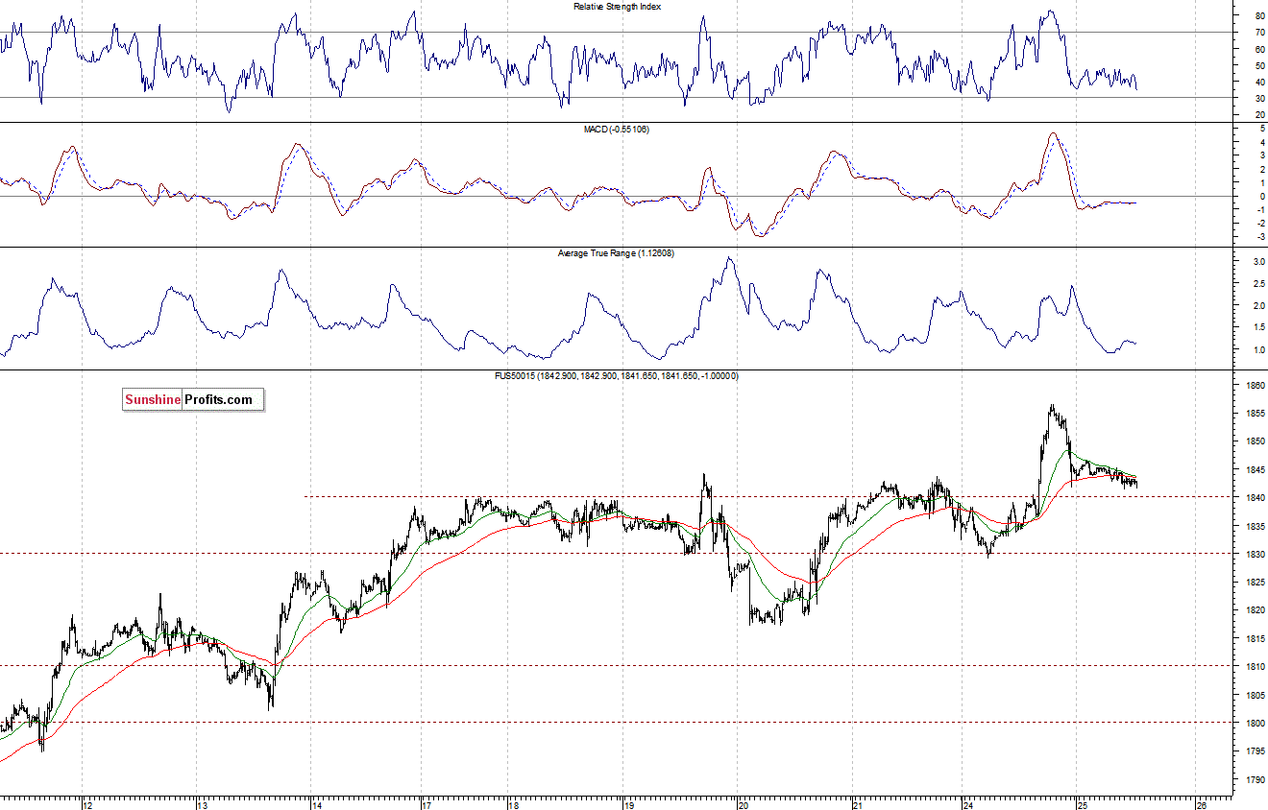1268x810 pixels.
Task: Select the 3.0 value on ATR axis
Action: [x=1257, y=261]
